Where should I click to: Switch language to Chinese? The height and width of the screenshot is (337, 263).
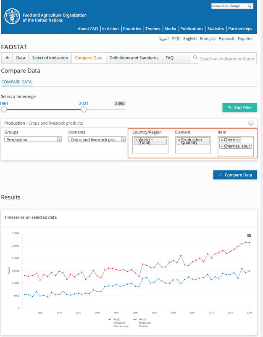point(176,39)
